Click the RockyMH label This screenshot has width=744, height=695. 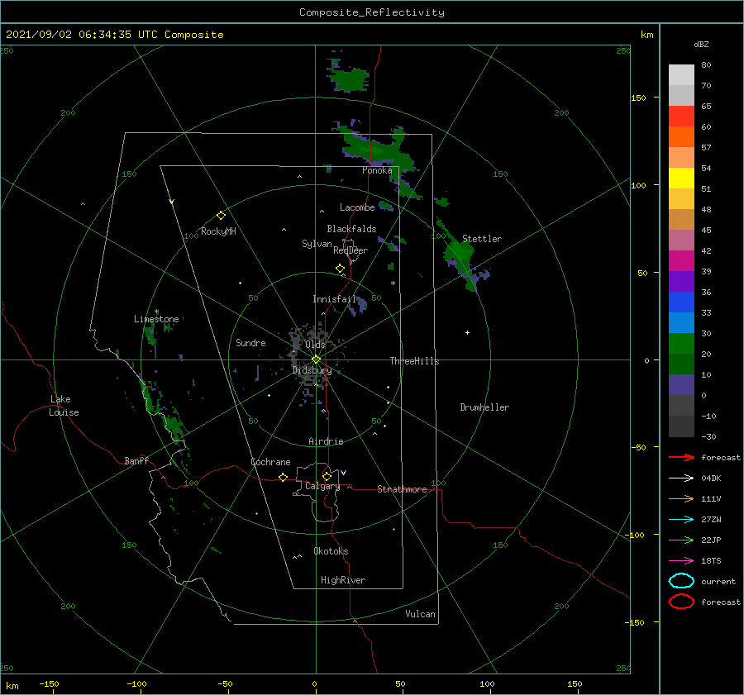tap(218, 231)
